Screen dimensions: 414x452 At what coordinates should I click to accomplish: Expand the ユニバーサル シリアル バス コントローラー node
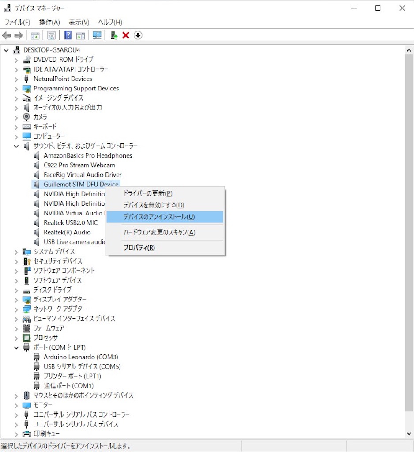pyautogui.click(x=16, y=415)
